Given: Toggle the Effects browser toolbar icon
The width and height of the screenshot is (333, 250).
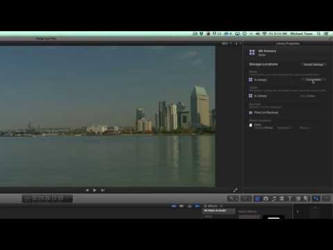Looking at the screenshot, I should pyautogui.click(x=257, y=199).
